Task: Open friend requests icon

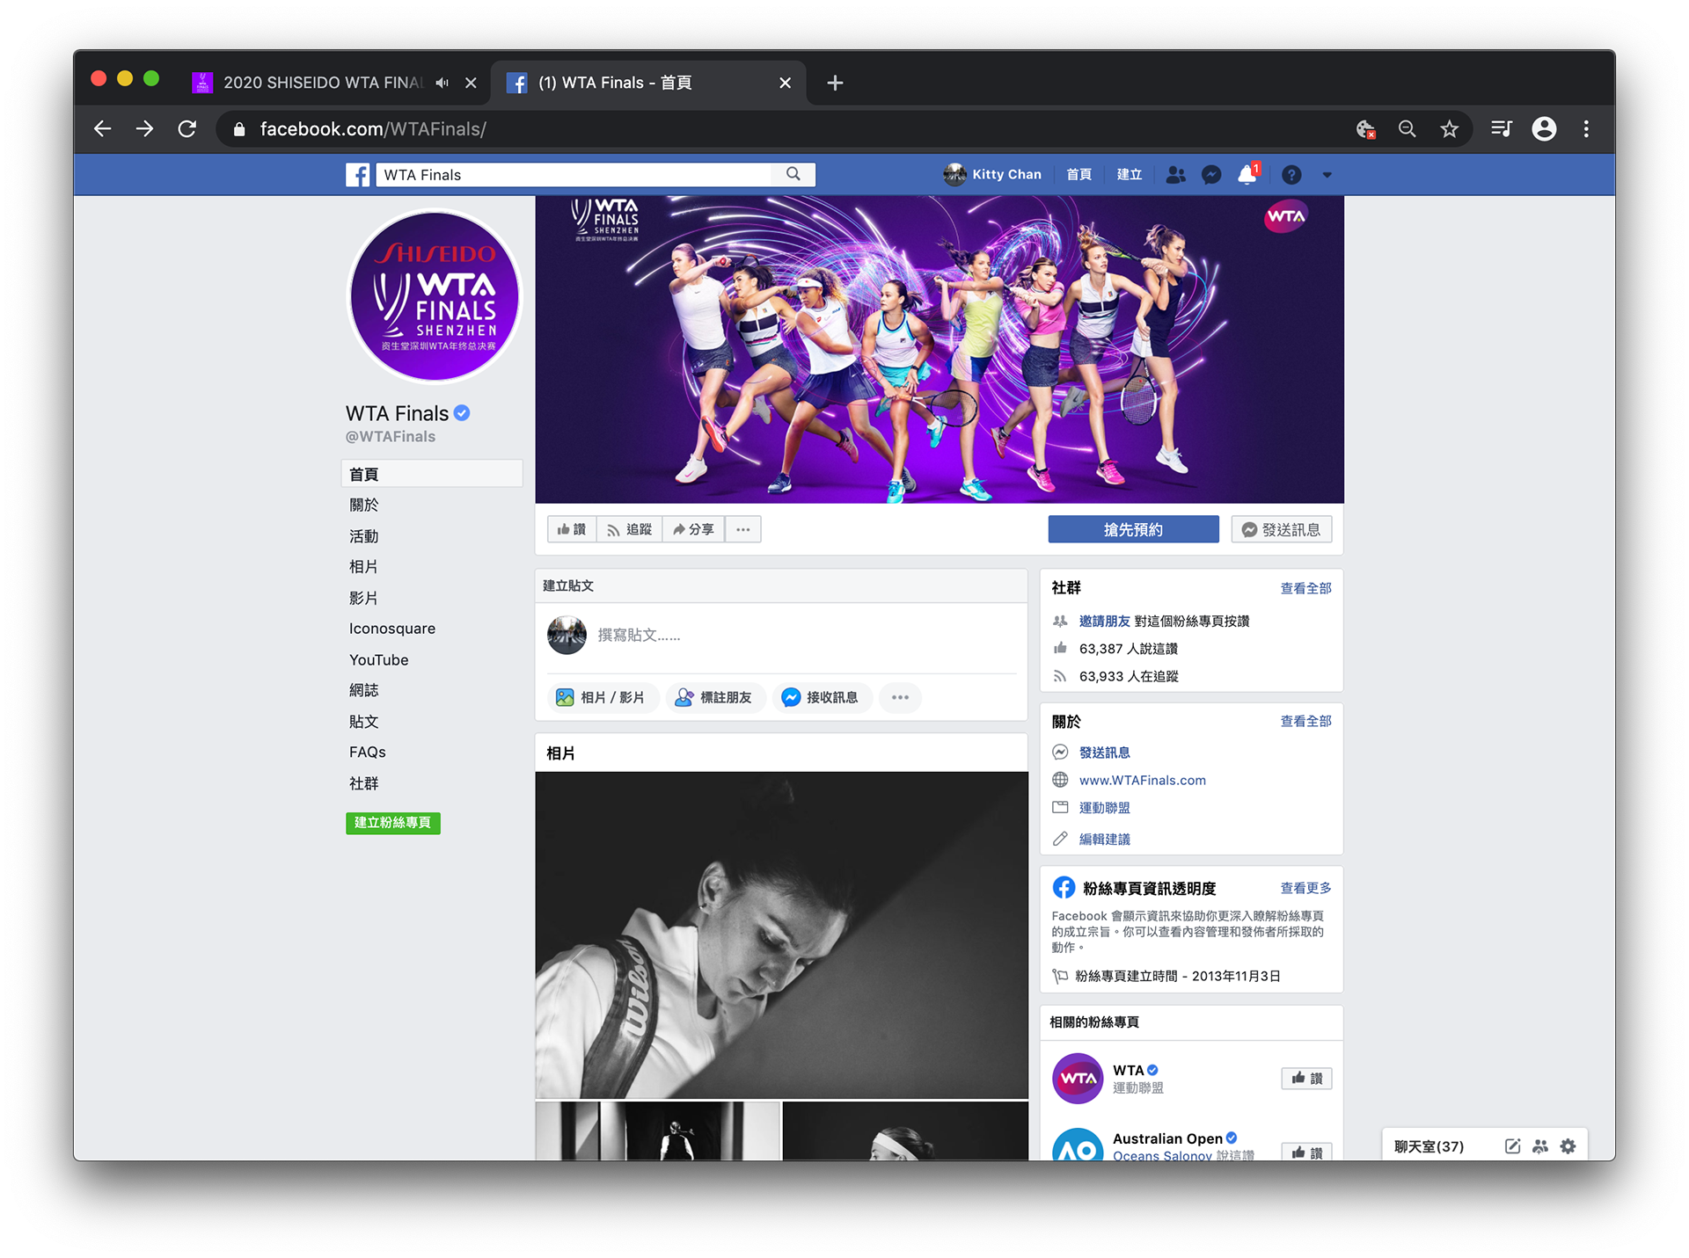Action: (1175, 175)
